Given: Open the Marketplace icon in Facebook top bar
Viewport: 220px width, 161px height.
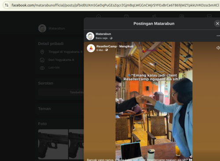Looking at the screenshot, I should 209,16.
